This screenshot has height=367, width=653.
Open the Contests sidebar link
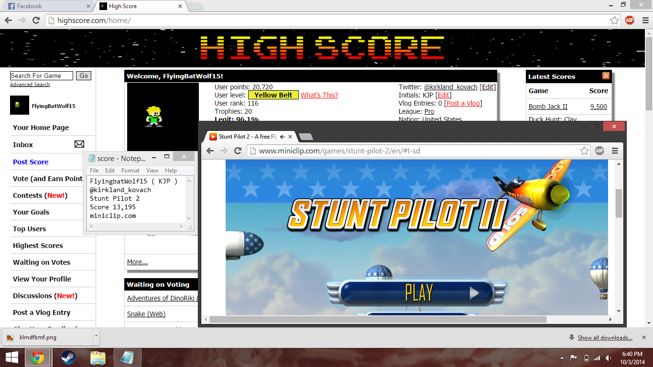(x=40, y=195)
